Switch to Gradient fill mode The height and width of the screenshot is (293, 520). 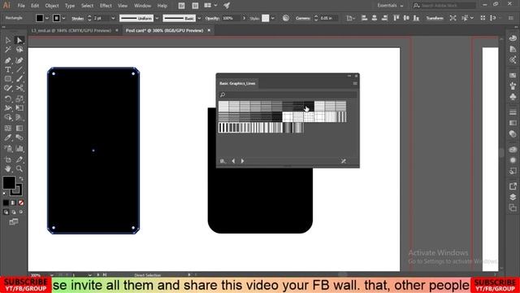[x=13, y=203]
